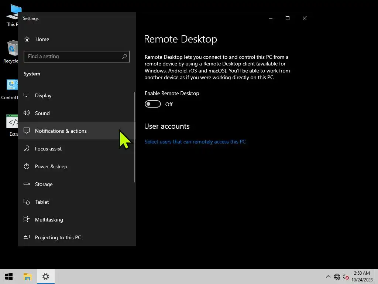This screenshot has height=284, width=378.
Task: Focus the Find a setting box
Action: [x=77, y=57]
